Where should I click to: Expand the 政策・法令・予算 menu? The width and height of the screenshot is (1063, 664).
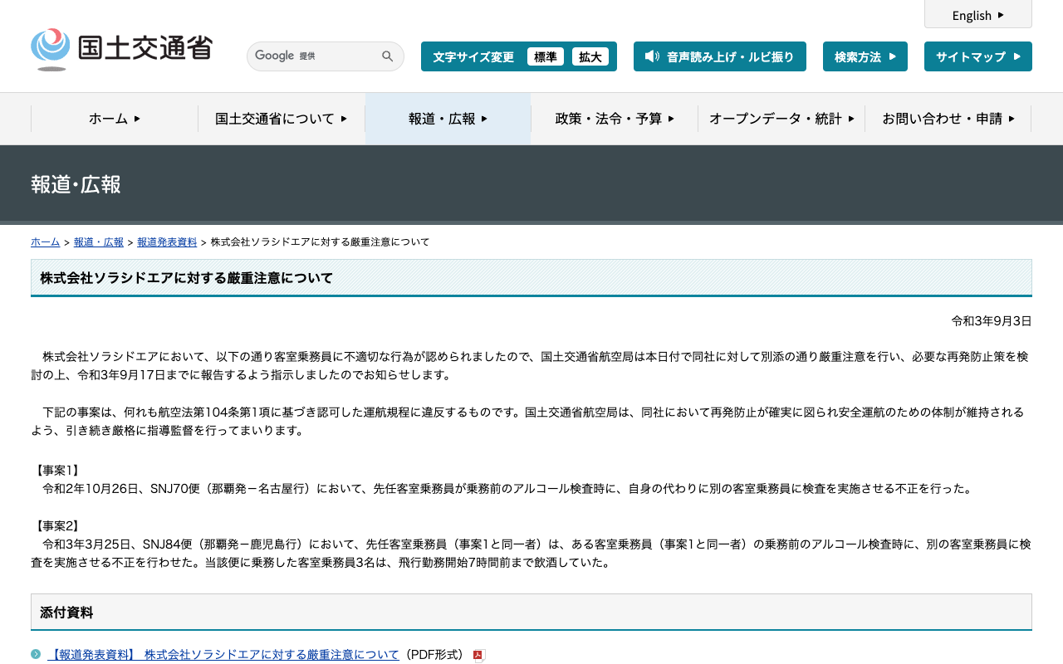(615, 119)
